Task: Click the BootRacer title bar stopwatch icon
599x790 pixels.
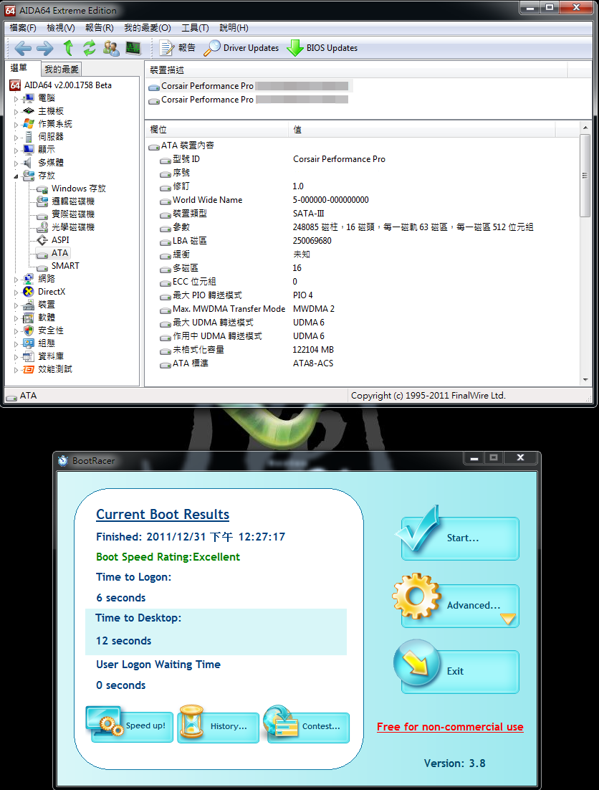Action: (x=63, y=460)
